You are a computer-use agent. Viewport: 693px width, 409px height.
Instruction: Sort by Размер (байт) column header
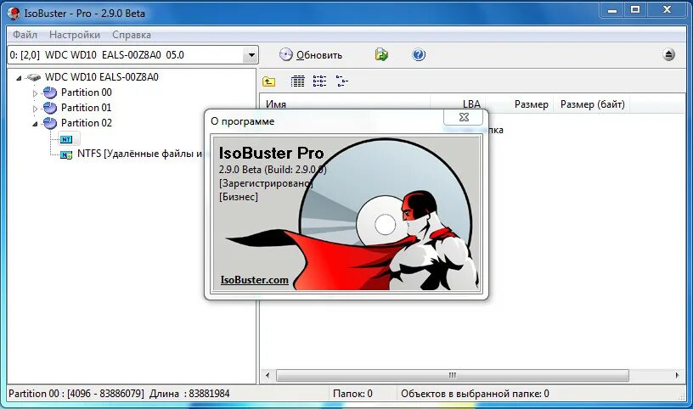(x=592, y=104)
